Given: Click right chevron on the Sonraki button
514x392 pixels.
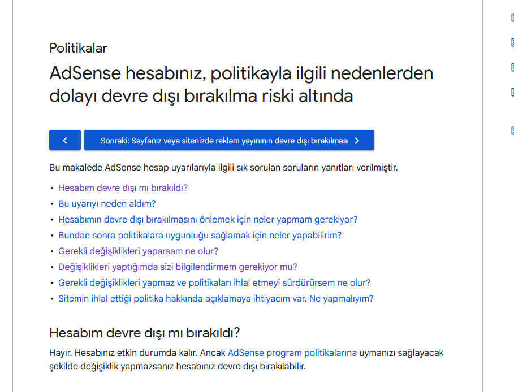Looking at the screenshot, I should (x=357, y=141).
